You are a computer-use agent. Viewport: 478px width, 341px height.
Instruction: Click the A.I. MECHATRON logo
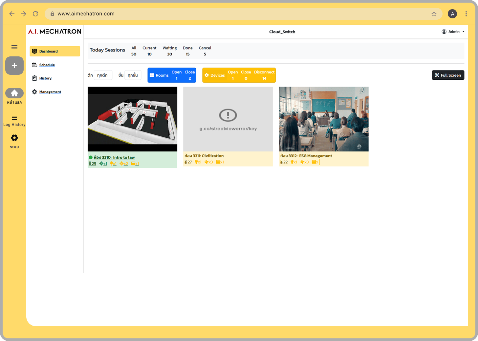point(55,31)
